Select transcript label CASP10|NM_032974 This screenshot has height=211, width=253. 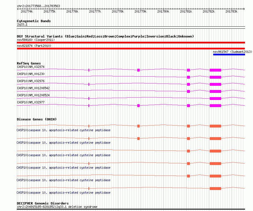(x=31, y=67)
